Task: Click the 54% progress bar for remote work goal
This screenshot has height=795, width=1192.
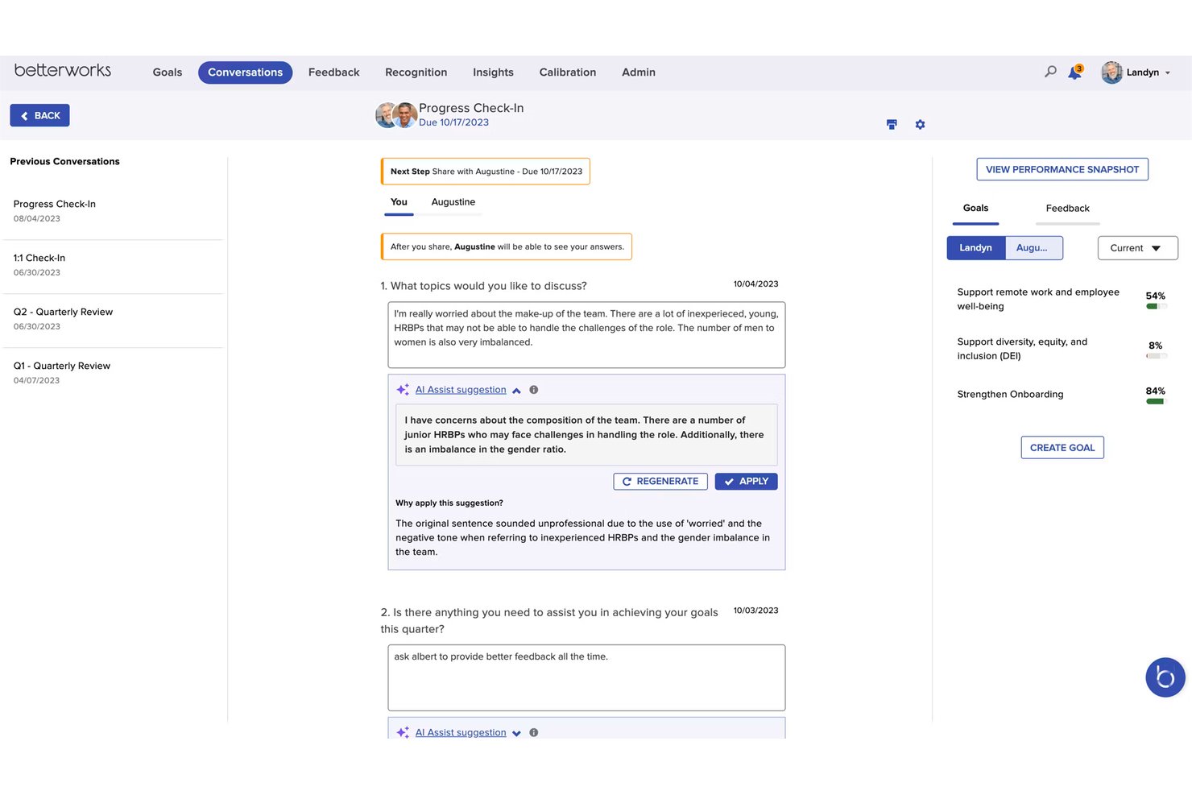Action: [1157, 306]
